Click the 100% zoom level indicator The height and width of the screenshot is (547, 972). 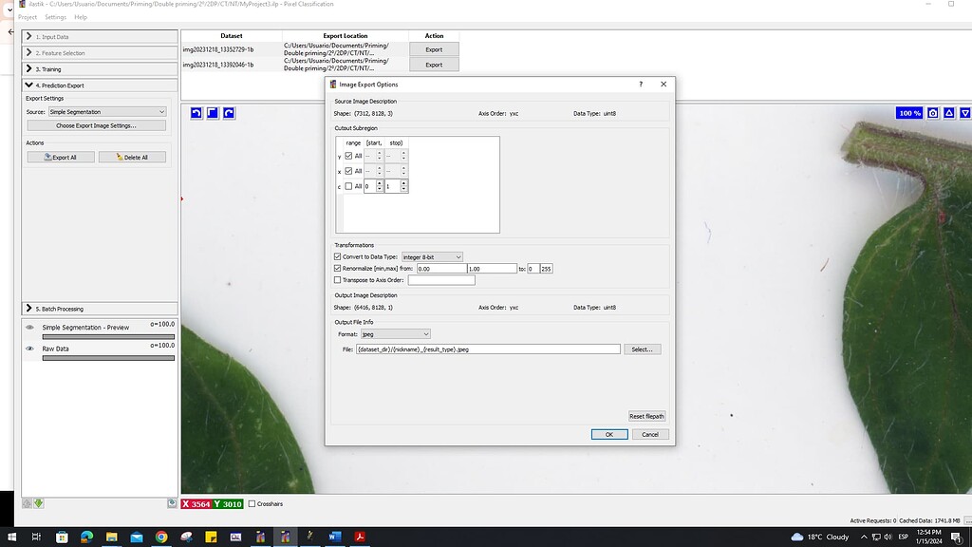909,112
